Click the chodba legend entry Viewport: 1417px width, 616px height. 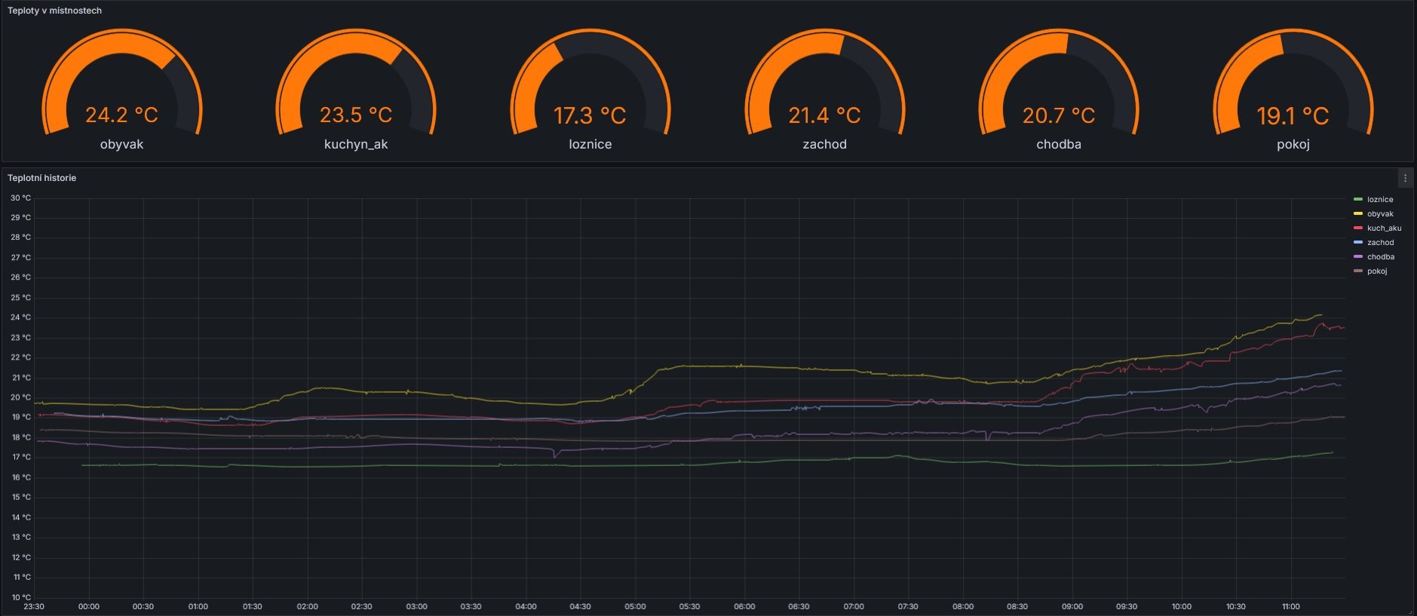click(1381, 257)
